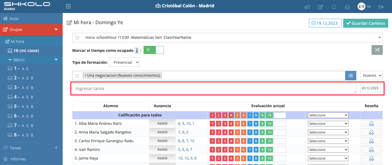The width and height of the screenshot is (392, 165).
Task: Click the SHKOLO Diario logo
Action: (27, 6)
